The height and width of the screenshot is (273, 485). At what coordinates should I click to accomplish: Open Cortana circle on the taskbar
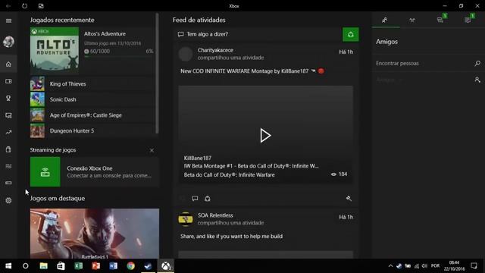coord(25,266)
